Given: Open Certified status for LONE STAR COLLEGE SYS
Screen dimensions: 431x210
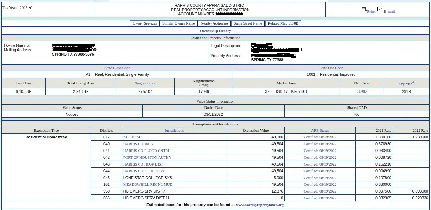Looking at the screenshot, I should click(320, 178).
